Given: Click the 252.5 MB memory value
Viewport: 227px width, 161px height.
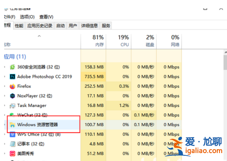Looking at the screenshot, I should click(x=94, y=86).
